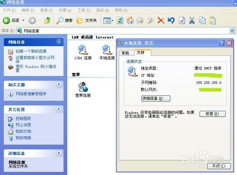Image resolution: width=237 pixels, height=175 pixels.
Task: Collapse the 其它位置 panel
Action: (x=59, y=109)
